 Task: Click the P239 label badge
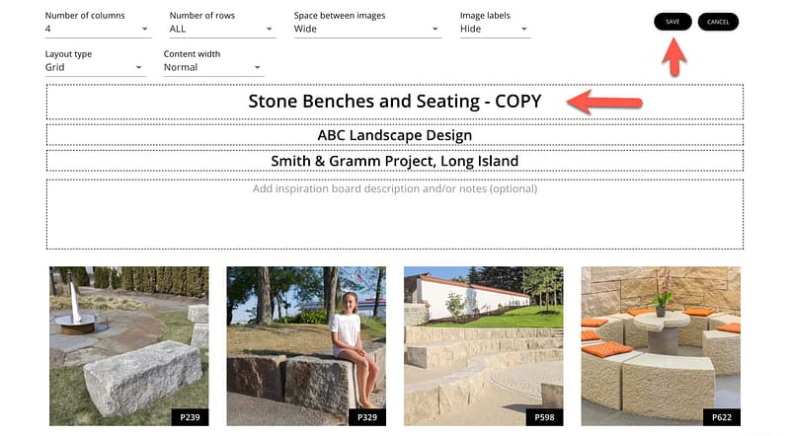[x=190, y=417]
